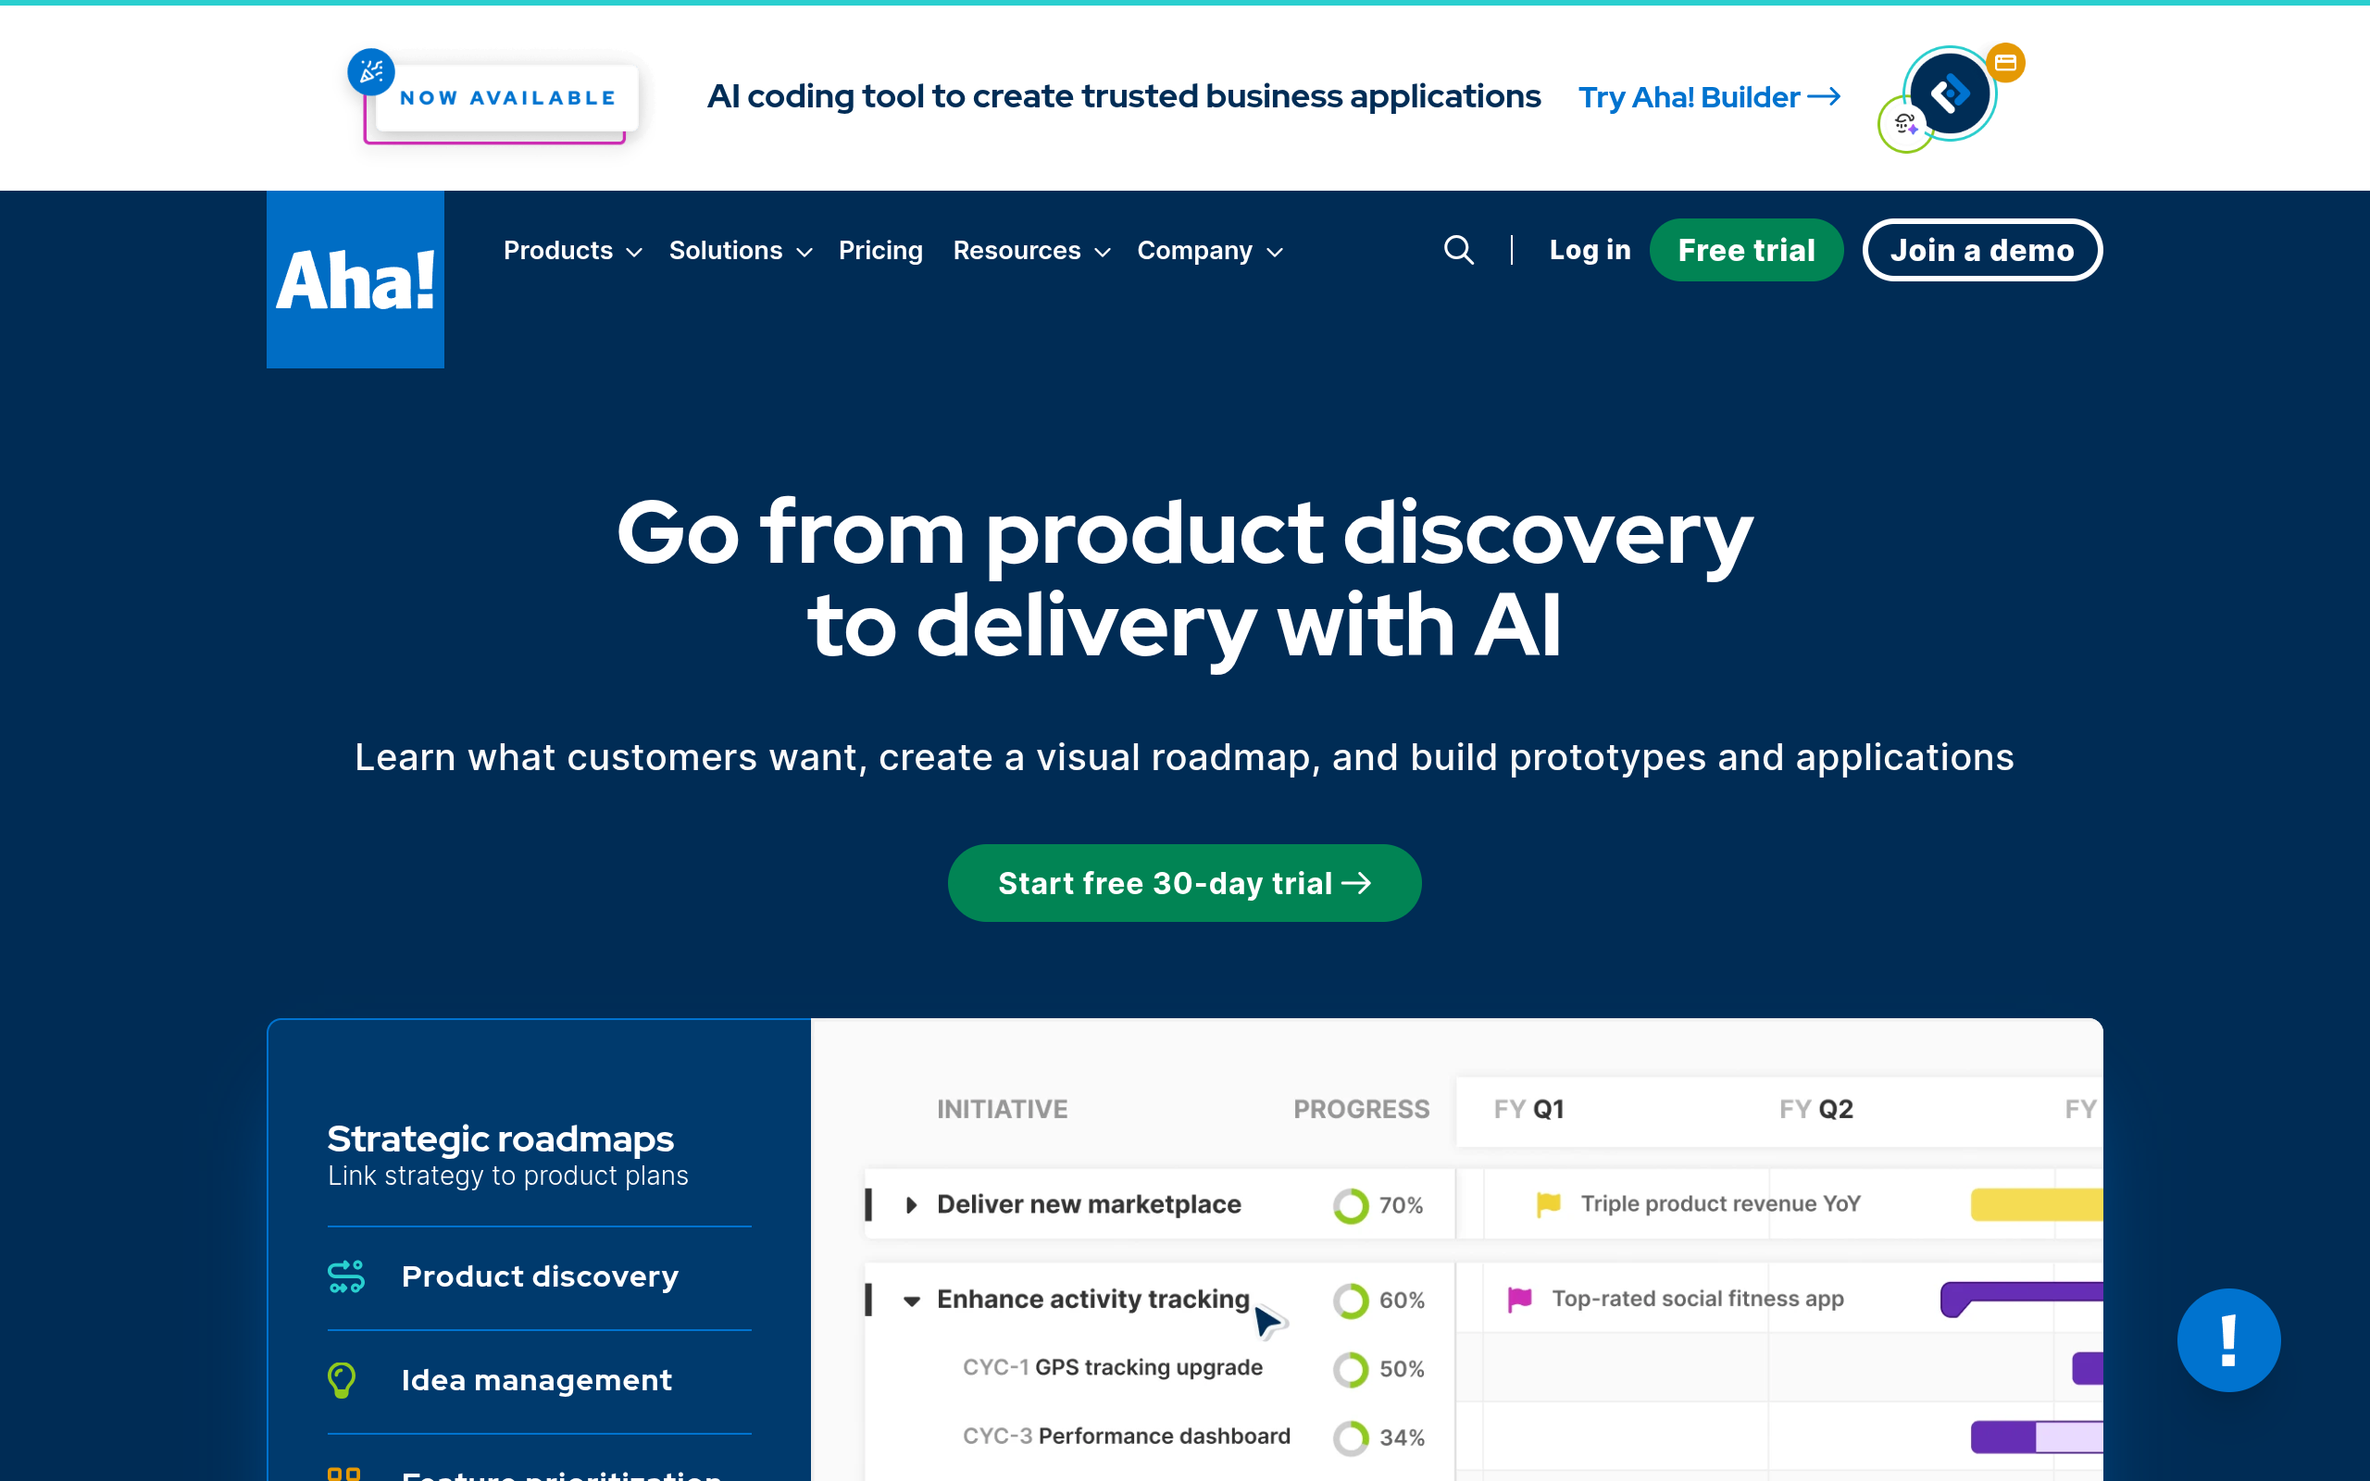This screenshot has height=1481, width=2370.
Task: Click the 70% progress ring for Deliver new marketplace
Action: pyautogui.click(x=1351, y=1205)
